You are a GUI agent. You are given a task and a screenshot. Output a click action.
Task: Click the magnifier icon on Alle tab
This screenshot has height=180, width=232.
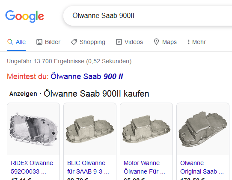10,42
